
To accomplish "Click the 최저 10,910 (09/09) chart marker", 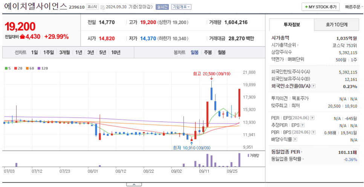I will pyautogui.click(x=191, y=147).
